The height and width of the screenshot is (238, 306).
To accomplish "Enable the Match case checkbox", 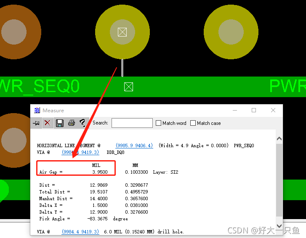I will click(x=193, y=123).
